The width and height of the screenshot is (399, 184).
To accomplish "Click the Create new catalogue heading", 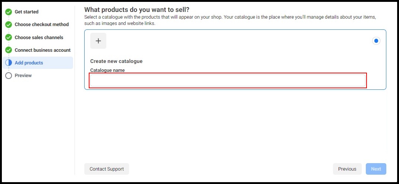I will 116,61.
